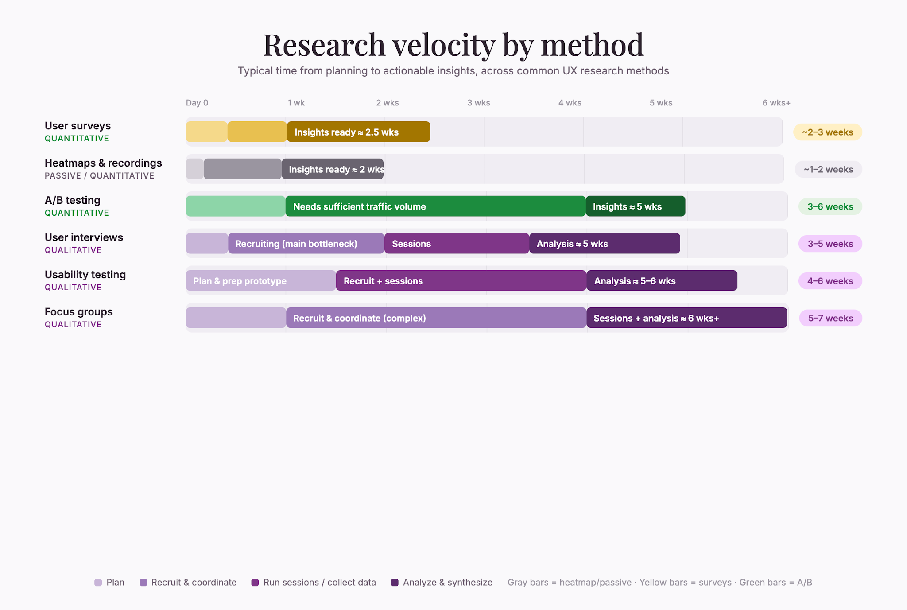Select the '6 wks+' axis label
The height and width of the screenshot is (610, 907).
pyautogui.click(x=776, y=103)
